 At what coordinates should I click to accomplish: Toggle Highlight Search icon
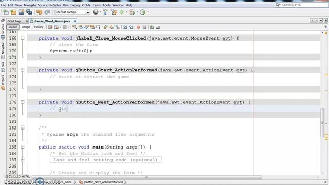click(x=93, y=27)
